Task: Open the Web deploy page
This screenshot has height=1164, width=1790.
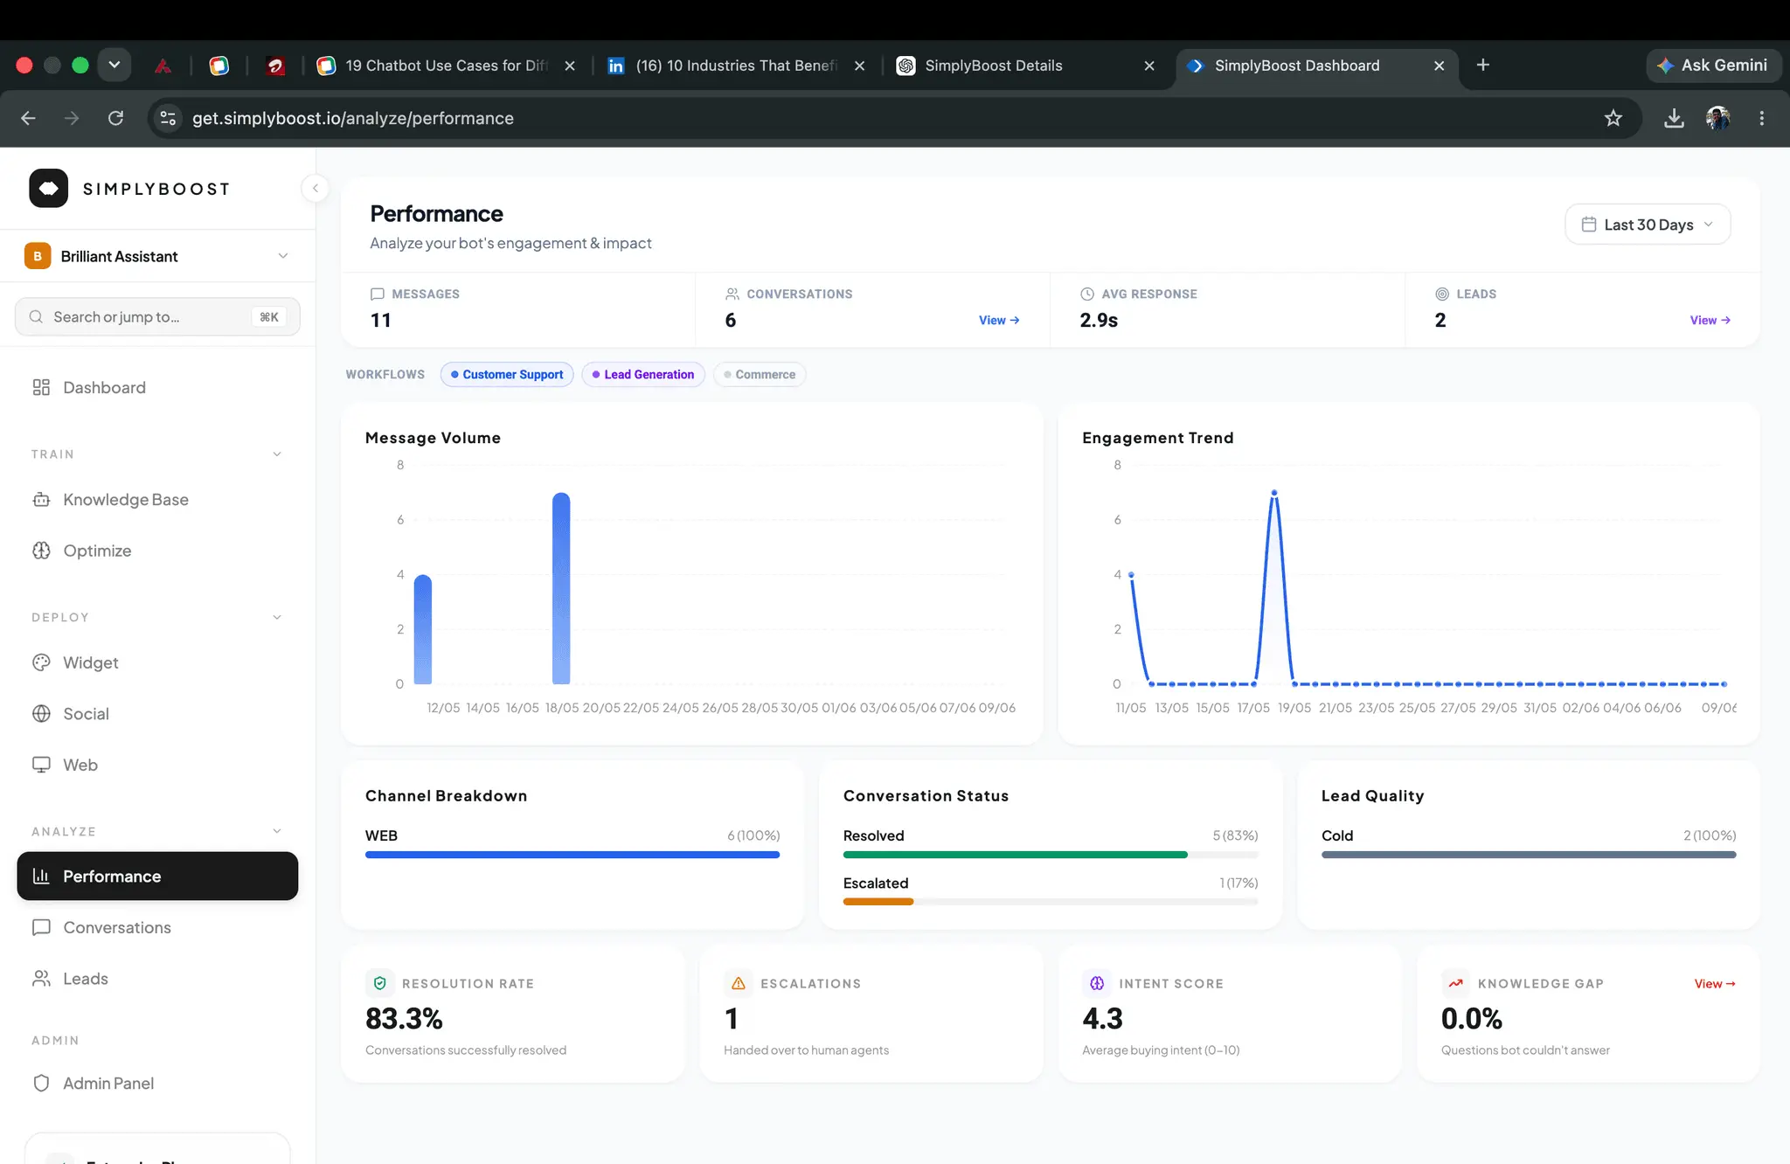Action: 157,765
